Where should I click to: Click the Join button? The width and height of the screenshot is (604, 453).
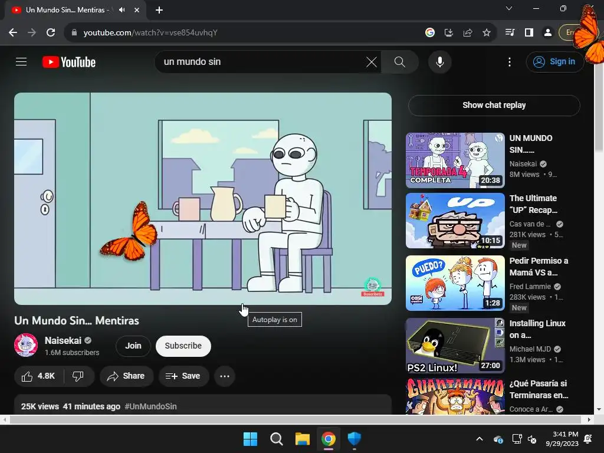click(133, 346)
